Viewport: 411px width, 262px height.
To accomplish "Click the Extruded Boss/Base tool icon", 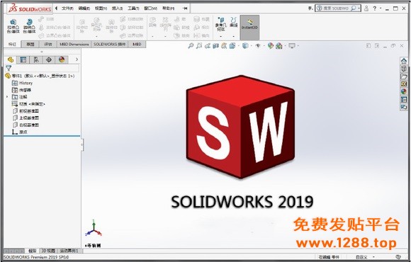I will pos(13,25).
